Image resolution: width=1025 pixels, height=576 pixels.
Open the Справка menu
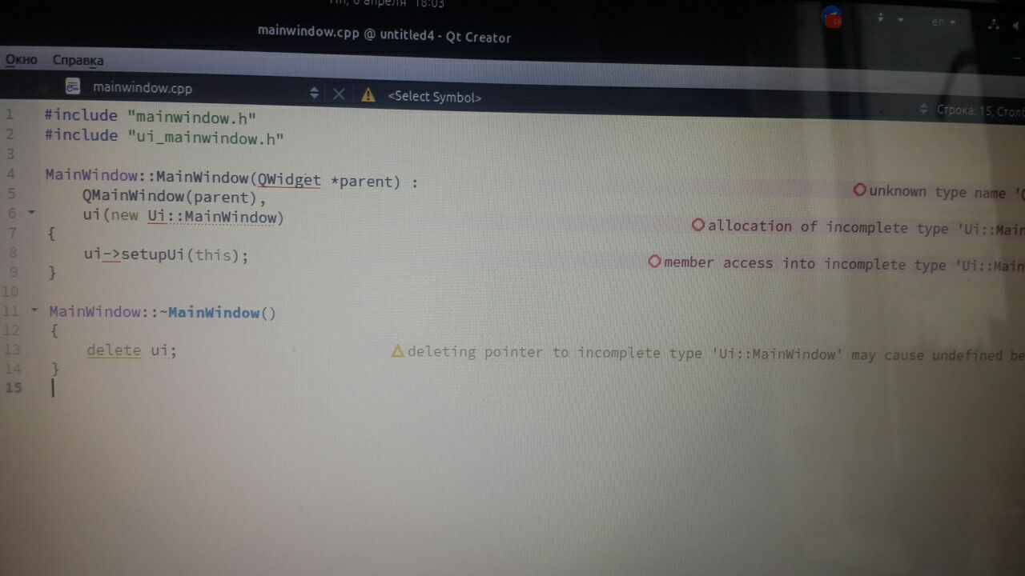(78, 61)
